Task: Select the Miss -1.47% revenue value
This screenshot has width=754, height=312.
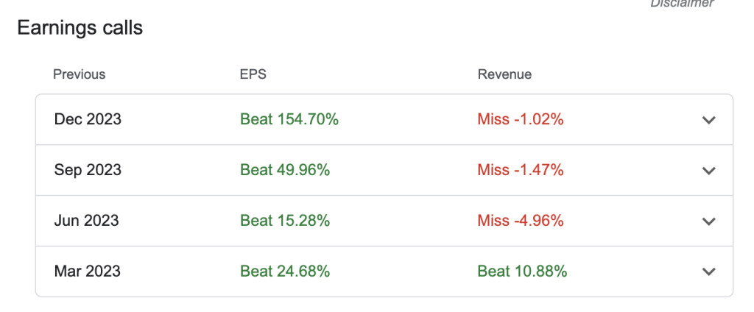Action: [521, 170]
